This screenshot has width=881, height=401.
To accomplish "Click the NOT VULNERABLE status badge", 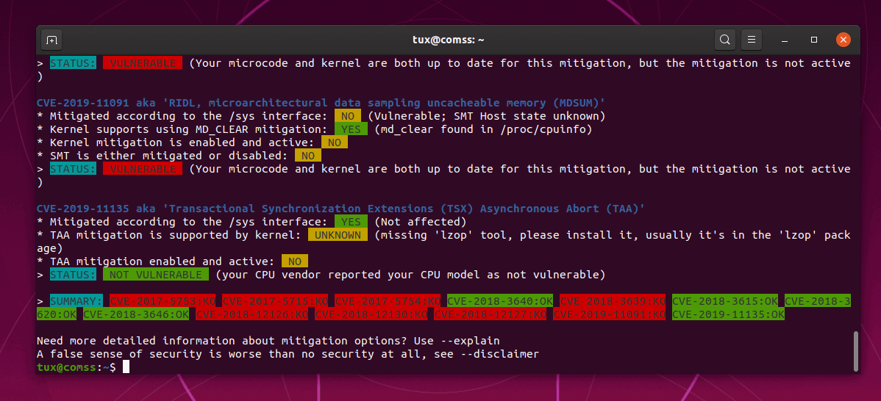I will [x=156, y=275].
